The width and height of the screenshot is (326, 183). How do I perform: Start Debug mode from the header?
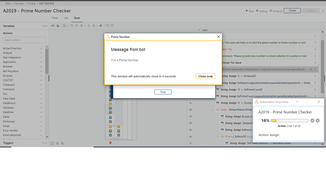click(x=262, y=11)
